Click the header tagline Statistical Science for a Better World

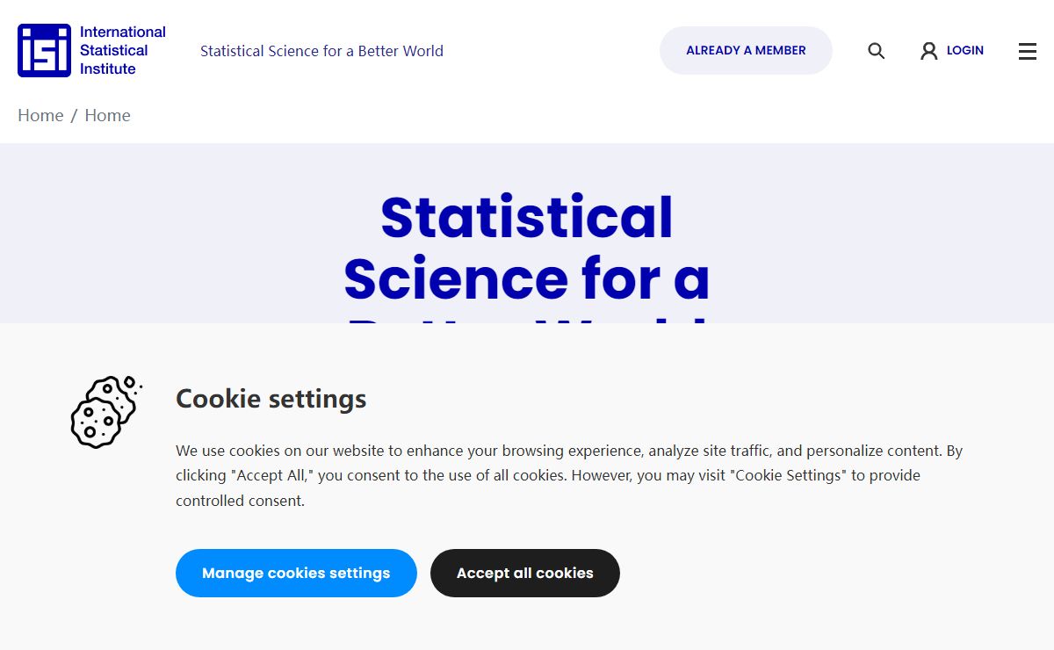click(x=321, y=51)
